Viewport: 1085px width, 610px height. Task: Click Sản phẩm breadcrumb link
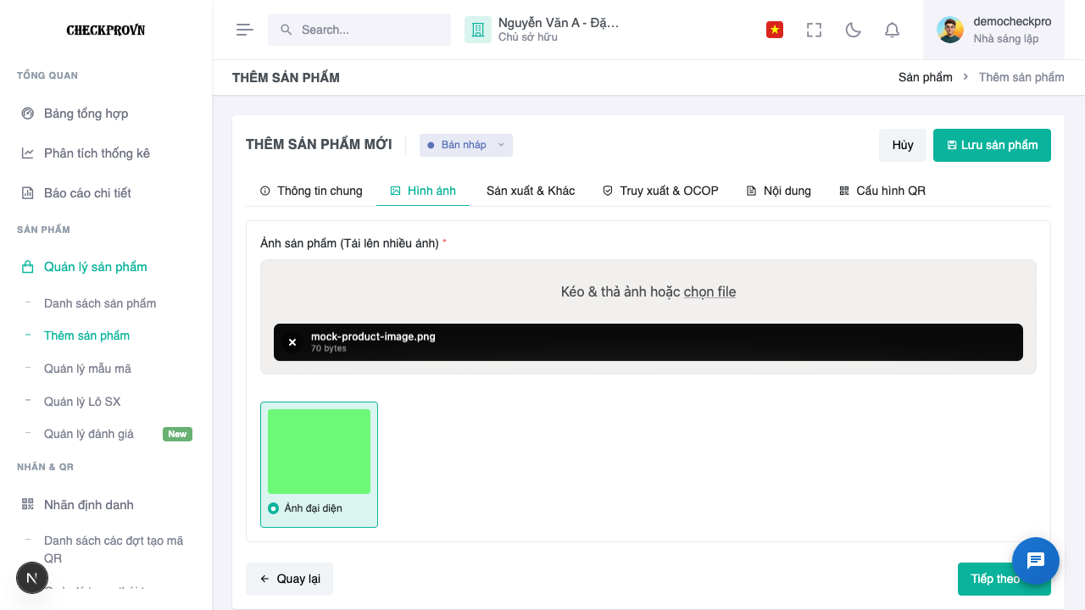coord(926,77)
